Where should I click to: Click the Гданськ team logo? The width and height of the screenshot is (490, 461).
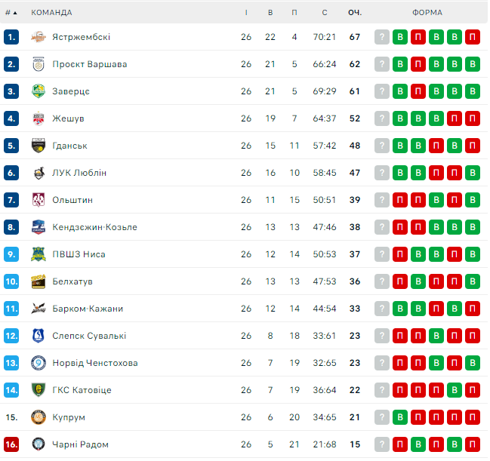pyautogui.click(x=39, y=146)
